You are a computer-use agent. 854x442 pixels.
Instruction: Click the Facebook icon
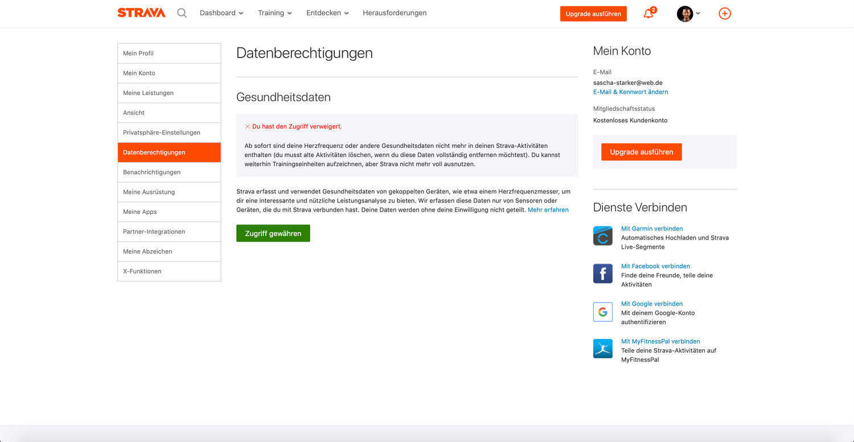coord(603,274)
